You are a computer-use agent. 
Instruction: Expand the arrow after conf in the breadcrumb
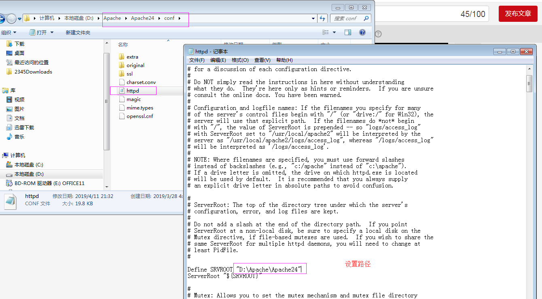click(x=179, y=18)
